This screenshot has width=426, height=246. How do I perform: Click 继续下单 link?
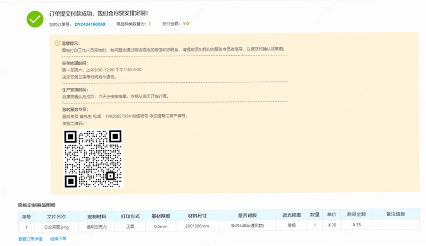(58, 239)
